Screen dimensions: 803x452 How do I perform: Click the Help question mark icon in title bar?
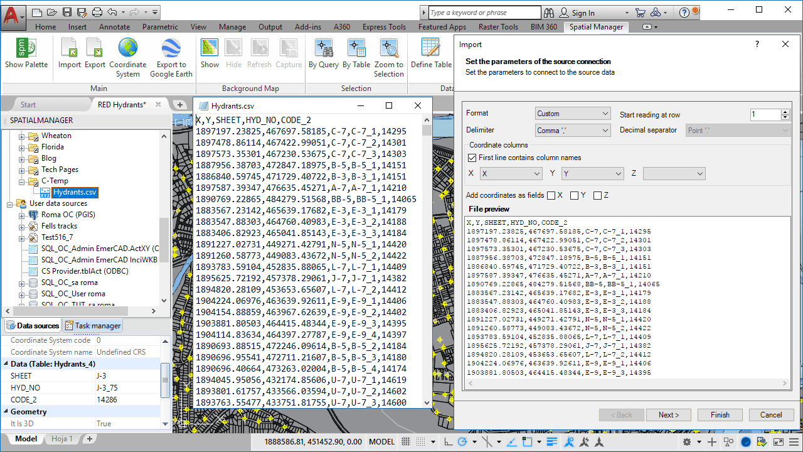point(684,13)
